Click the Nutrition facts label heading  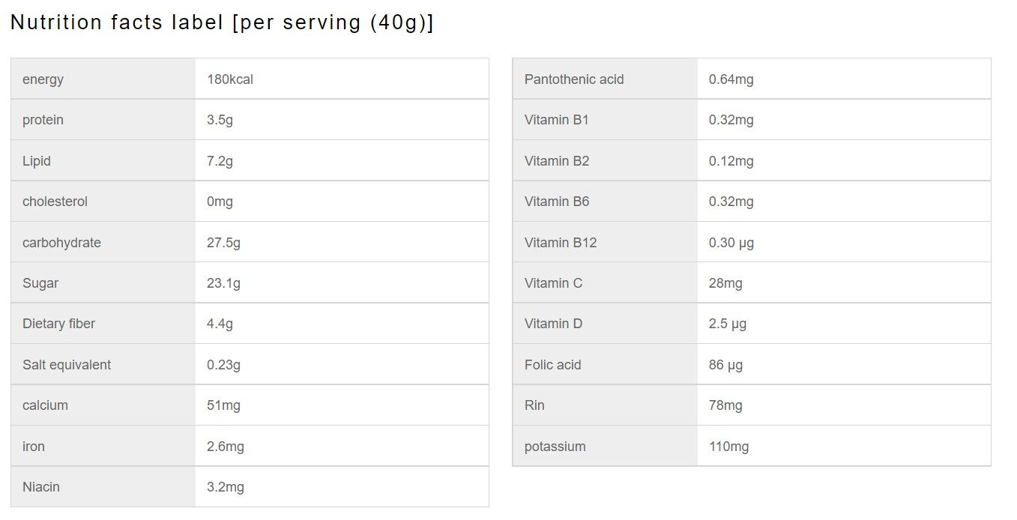point(222,22)
